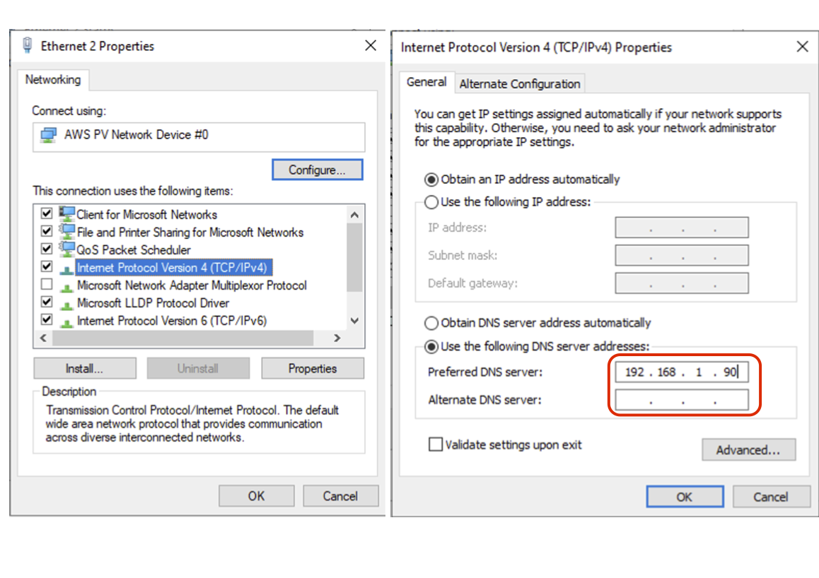Uncheck QoS Packet Scheduler
The width and height of the screenshot is (819, 578).
point(46,249)
